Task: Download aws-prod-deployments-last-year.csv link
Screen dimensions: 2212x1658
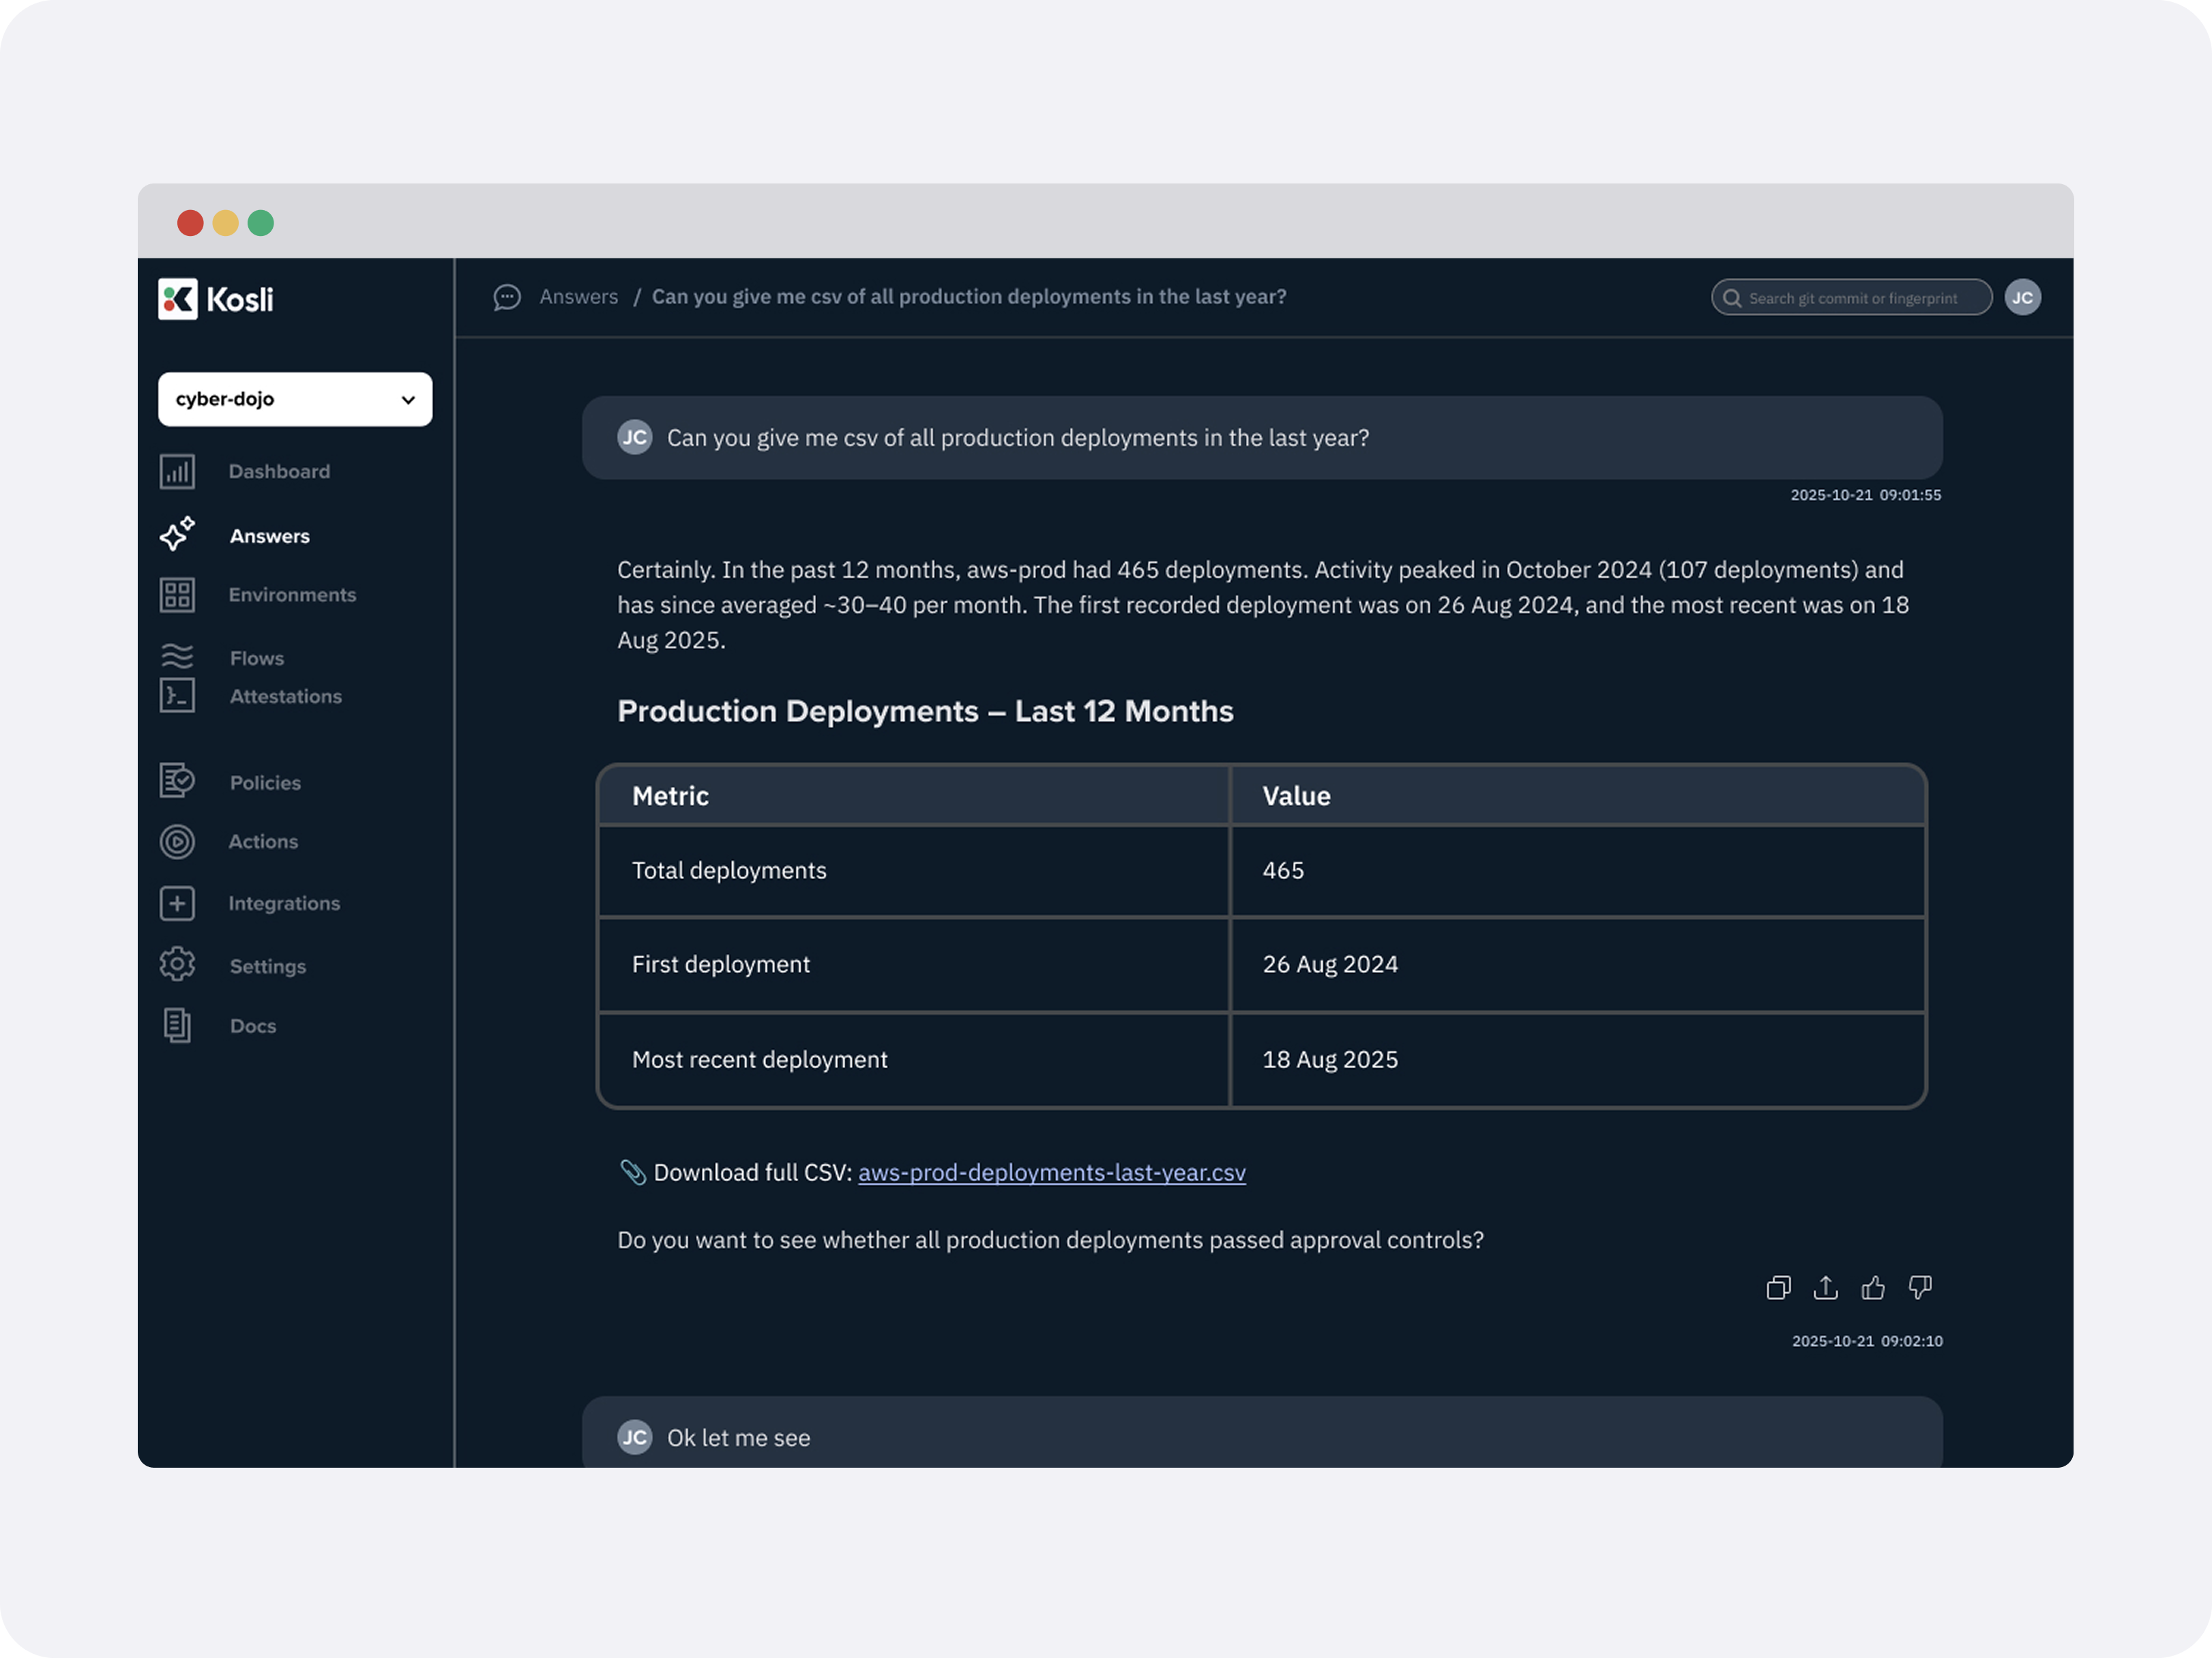Action: pyautogui.click(x=1051, y=1173)
